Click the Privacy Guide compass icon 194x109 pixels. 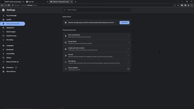(65, 42)
